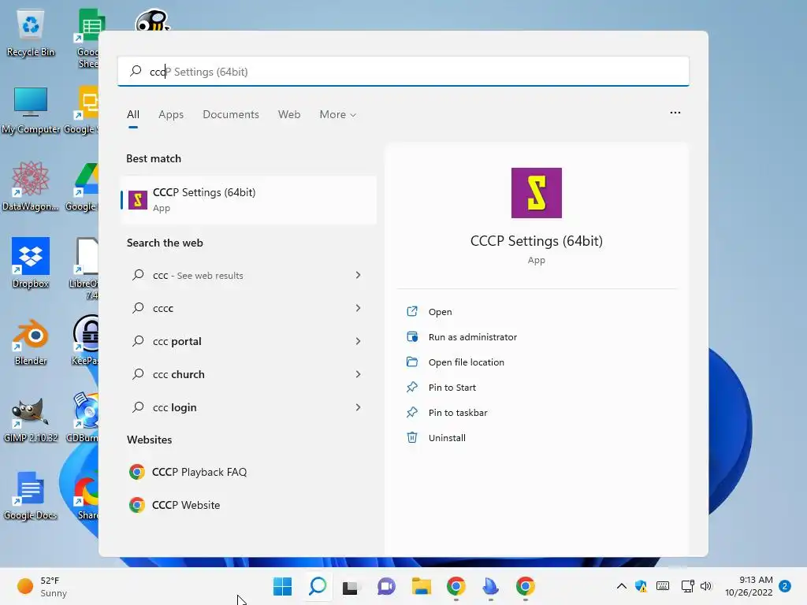The width and height of the screenshot is (807, 605).
Task: Switch to the Apps filter tab
Action: pyautogui.click(x=171, y=115)
